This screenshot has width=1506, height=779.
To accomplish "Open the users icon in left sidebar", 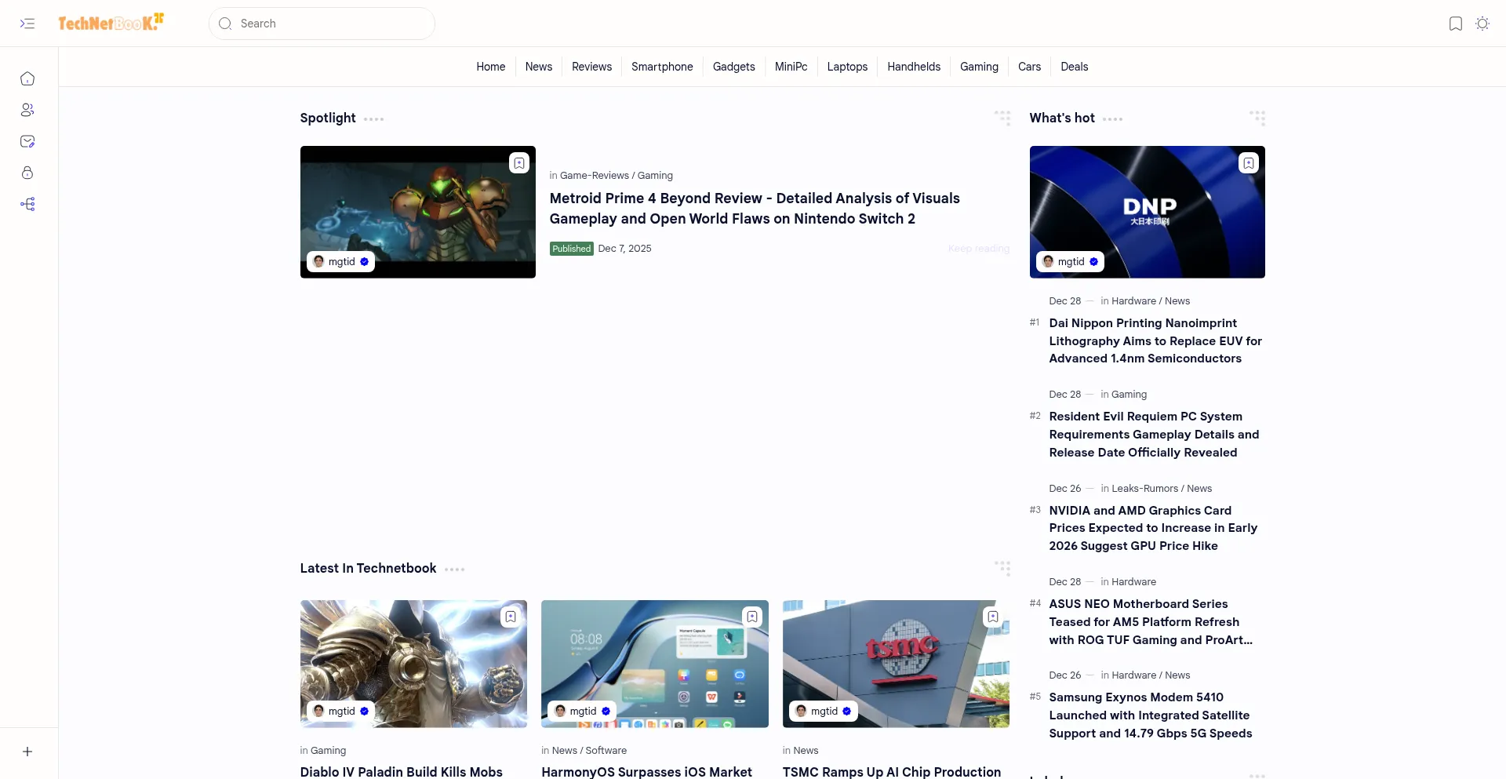I will 27,110.
